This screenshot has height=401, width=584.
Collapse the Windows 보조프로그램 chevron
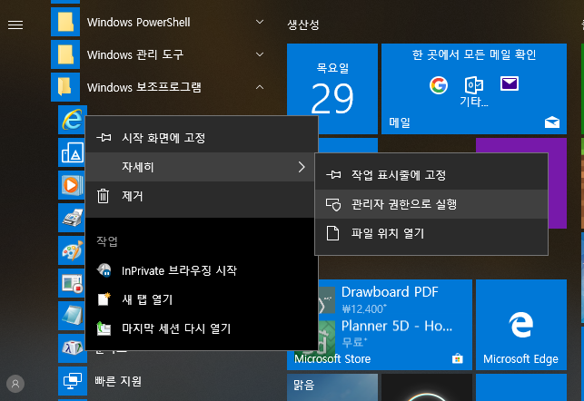click(x=260, y=87)
